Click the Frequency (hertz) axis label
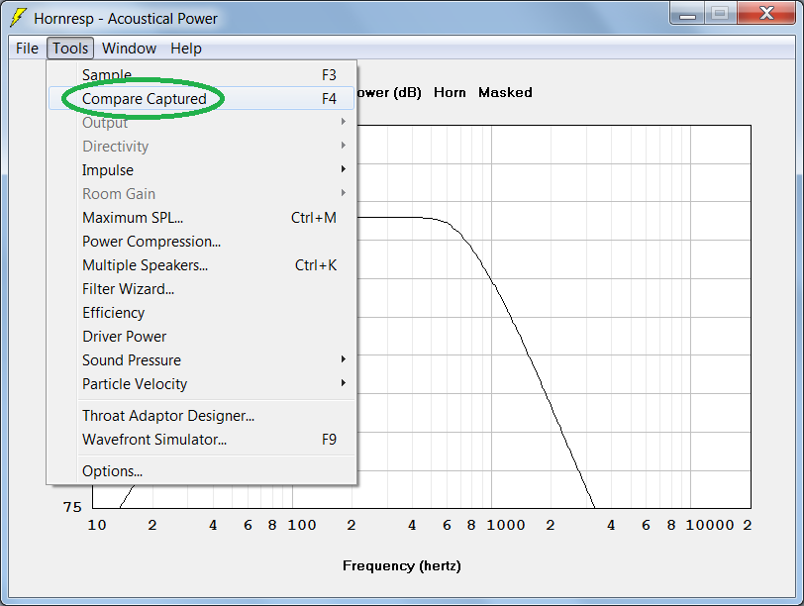 pos(401,565)
